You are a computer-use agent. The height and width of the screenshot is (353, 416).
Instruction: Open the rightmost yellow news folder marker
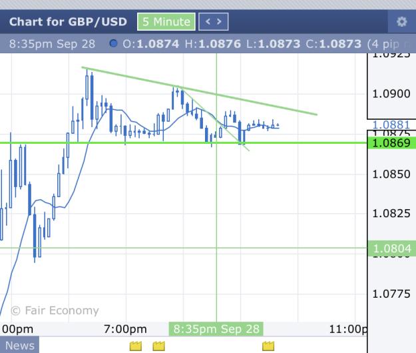click(x=268, y=346)
